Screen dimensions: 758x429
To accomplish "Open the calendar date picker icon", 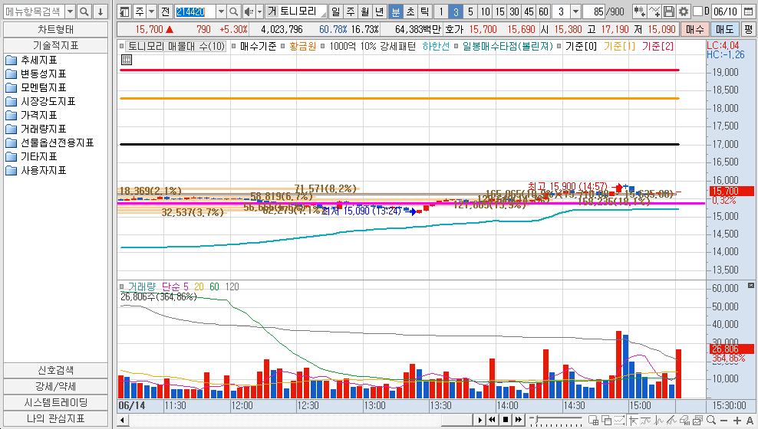I will (748, 11).
